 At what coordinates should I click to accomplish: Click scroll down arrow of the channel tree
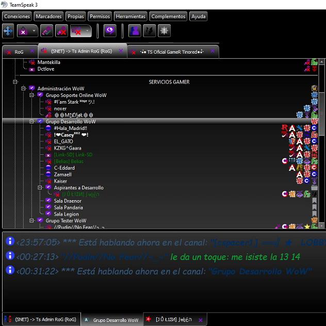(322, 226)
